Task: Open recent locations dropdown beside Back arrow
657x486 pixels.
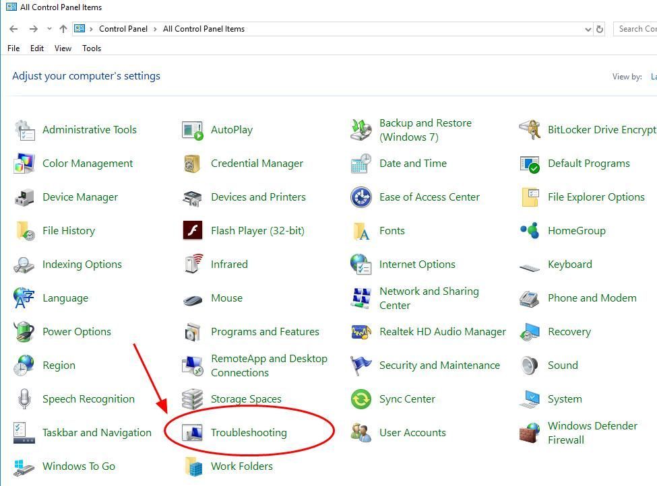Action: click(49, 29)
